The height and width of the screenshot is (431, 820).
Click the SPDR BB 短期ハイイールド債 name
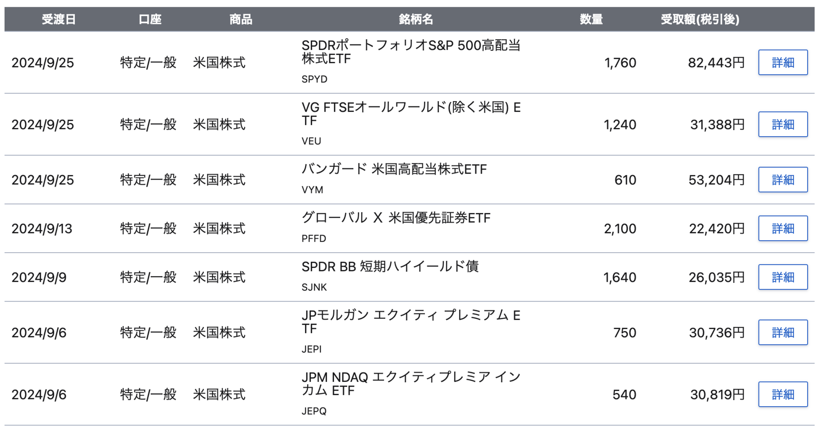click(x=390, y=267)
